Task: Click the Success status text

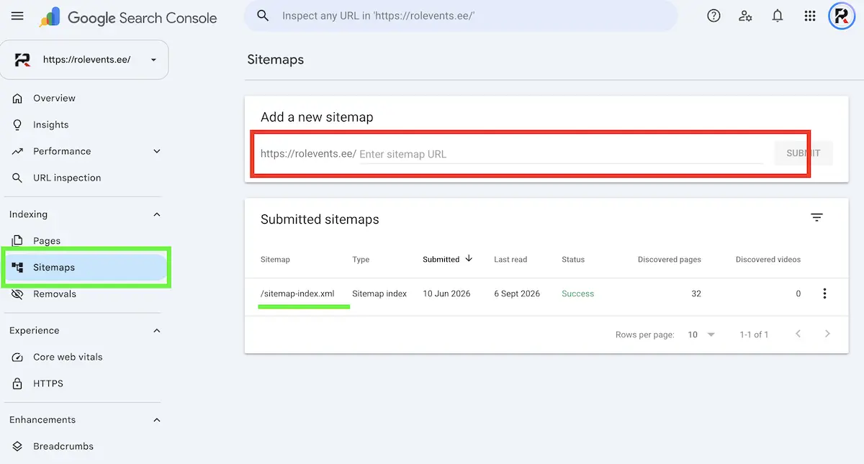Action: click(578, 294)
